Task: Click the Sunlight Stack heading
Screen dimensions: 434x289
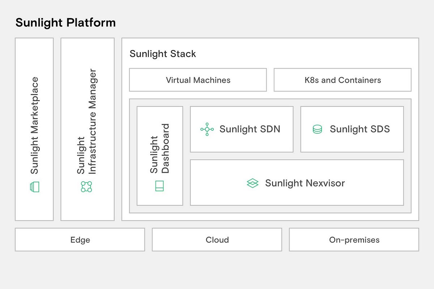Action: point(163,54)
